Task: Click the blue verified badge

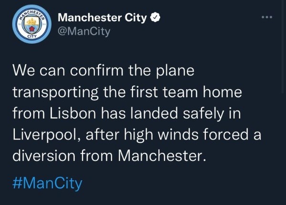Action: (155, 19)
